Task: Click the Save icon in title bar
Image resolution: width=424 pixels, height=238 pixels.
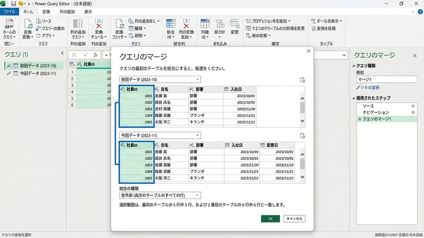Action: coord(13,4)
